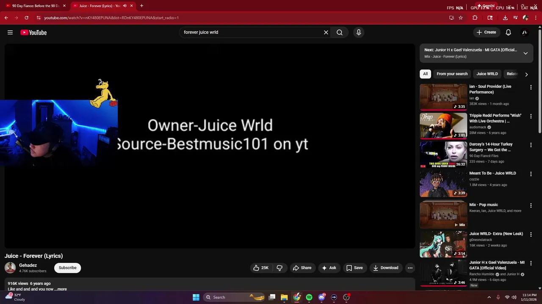The width and height of the screenshot is (542, 304).
Task: Open File Explorer from the taskbar
Action: (x=284, y=297)
